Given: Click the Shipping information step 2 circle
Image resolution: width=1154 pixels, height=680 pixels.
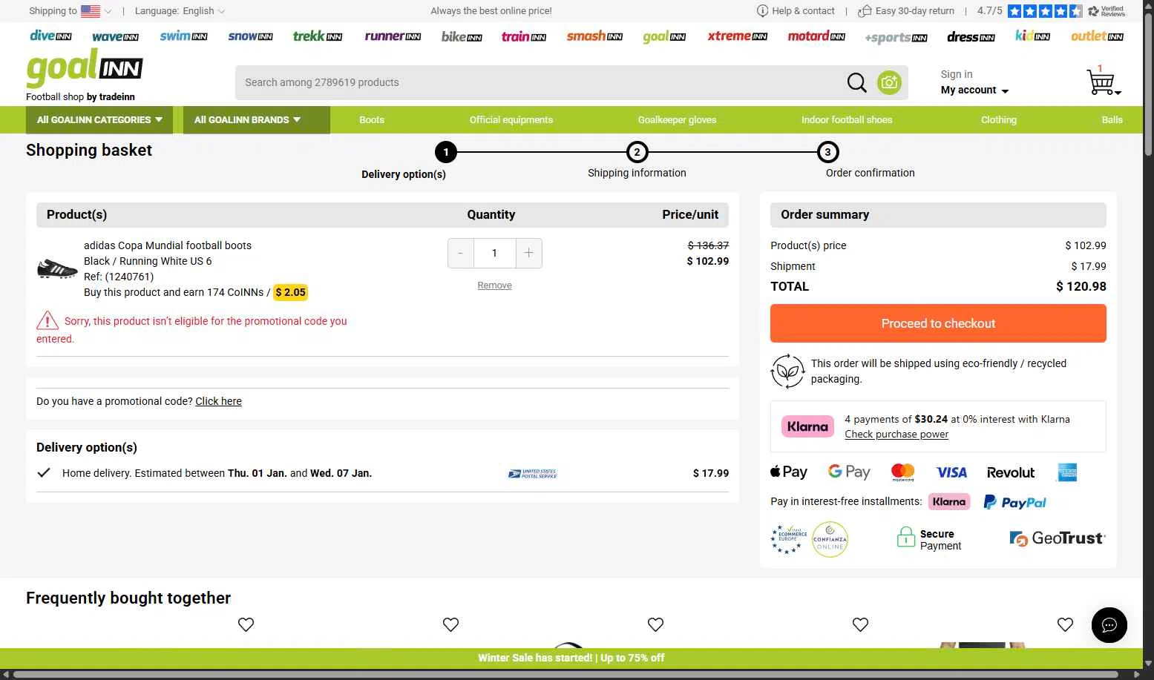Looking at the screenshot, I should click(637, 152).
